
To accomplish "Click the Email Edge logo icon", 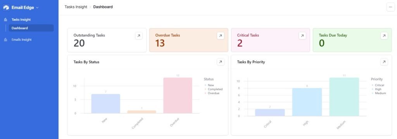I will pos(6,8).
